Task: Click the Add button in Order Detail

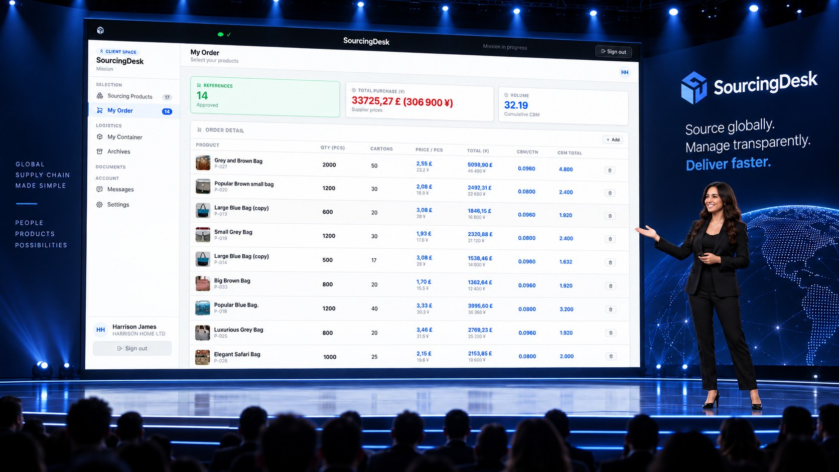Action: point(613,140)
